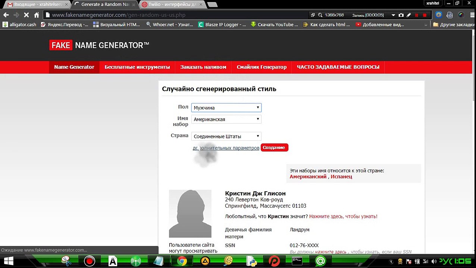Open the Пол gender dropdown showing Мужчина
476x268 pixels.
(226, 108)
